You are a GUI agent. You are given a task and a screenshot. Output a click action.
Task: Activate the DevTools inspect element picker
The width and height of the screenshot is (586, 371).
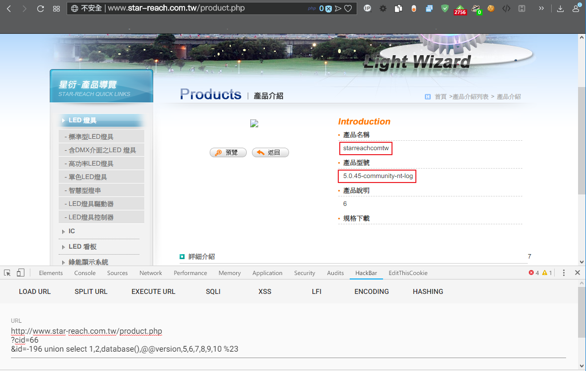click(x=7, y=273)
